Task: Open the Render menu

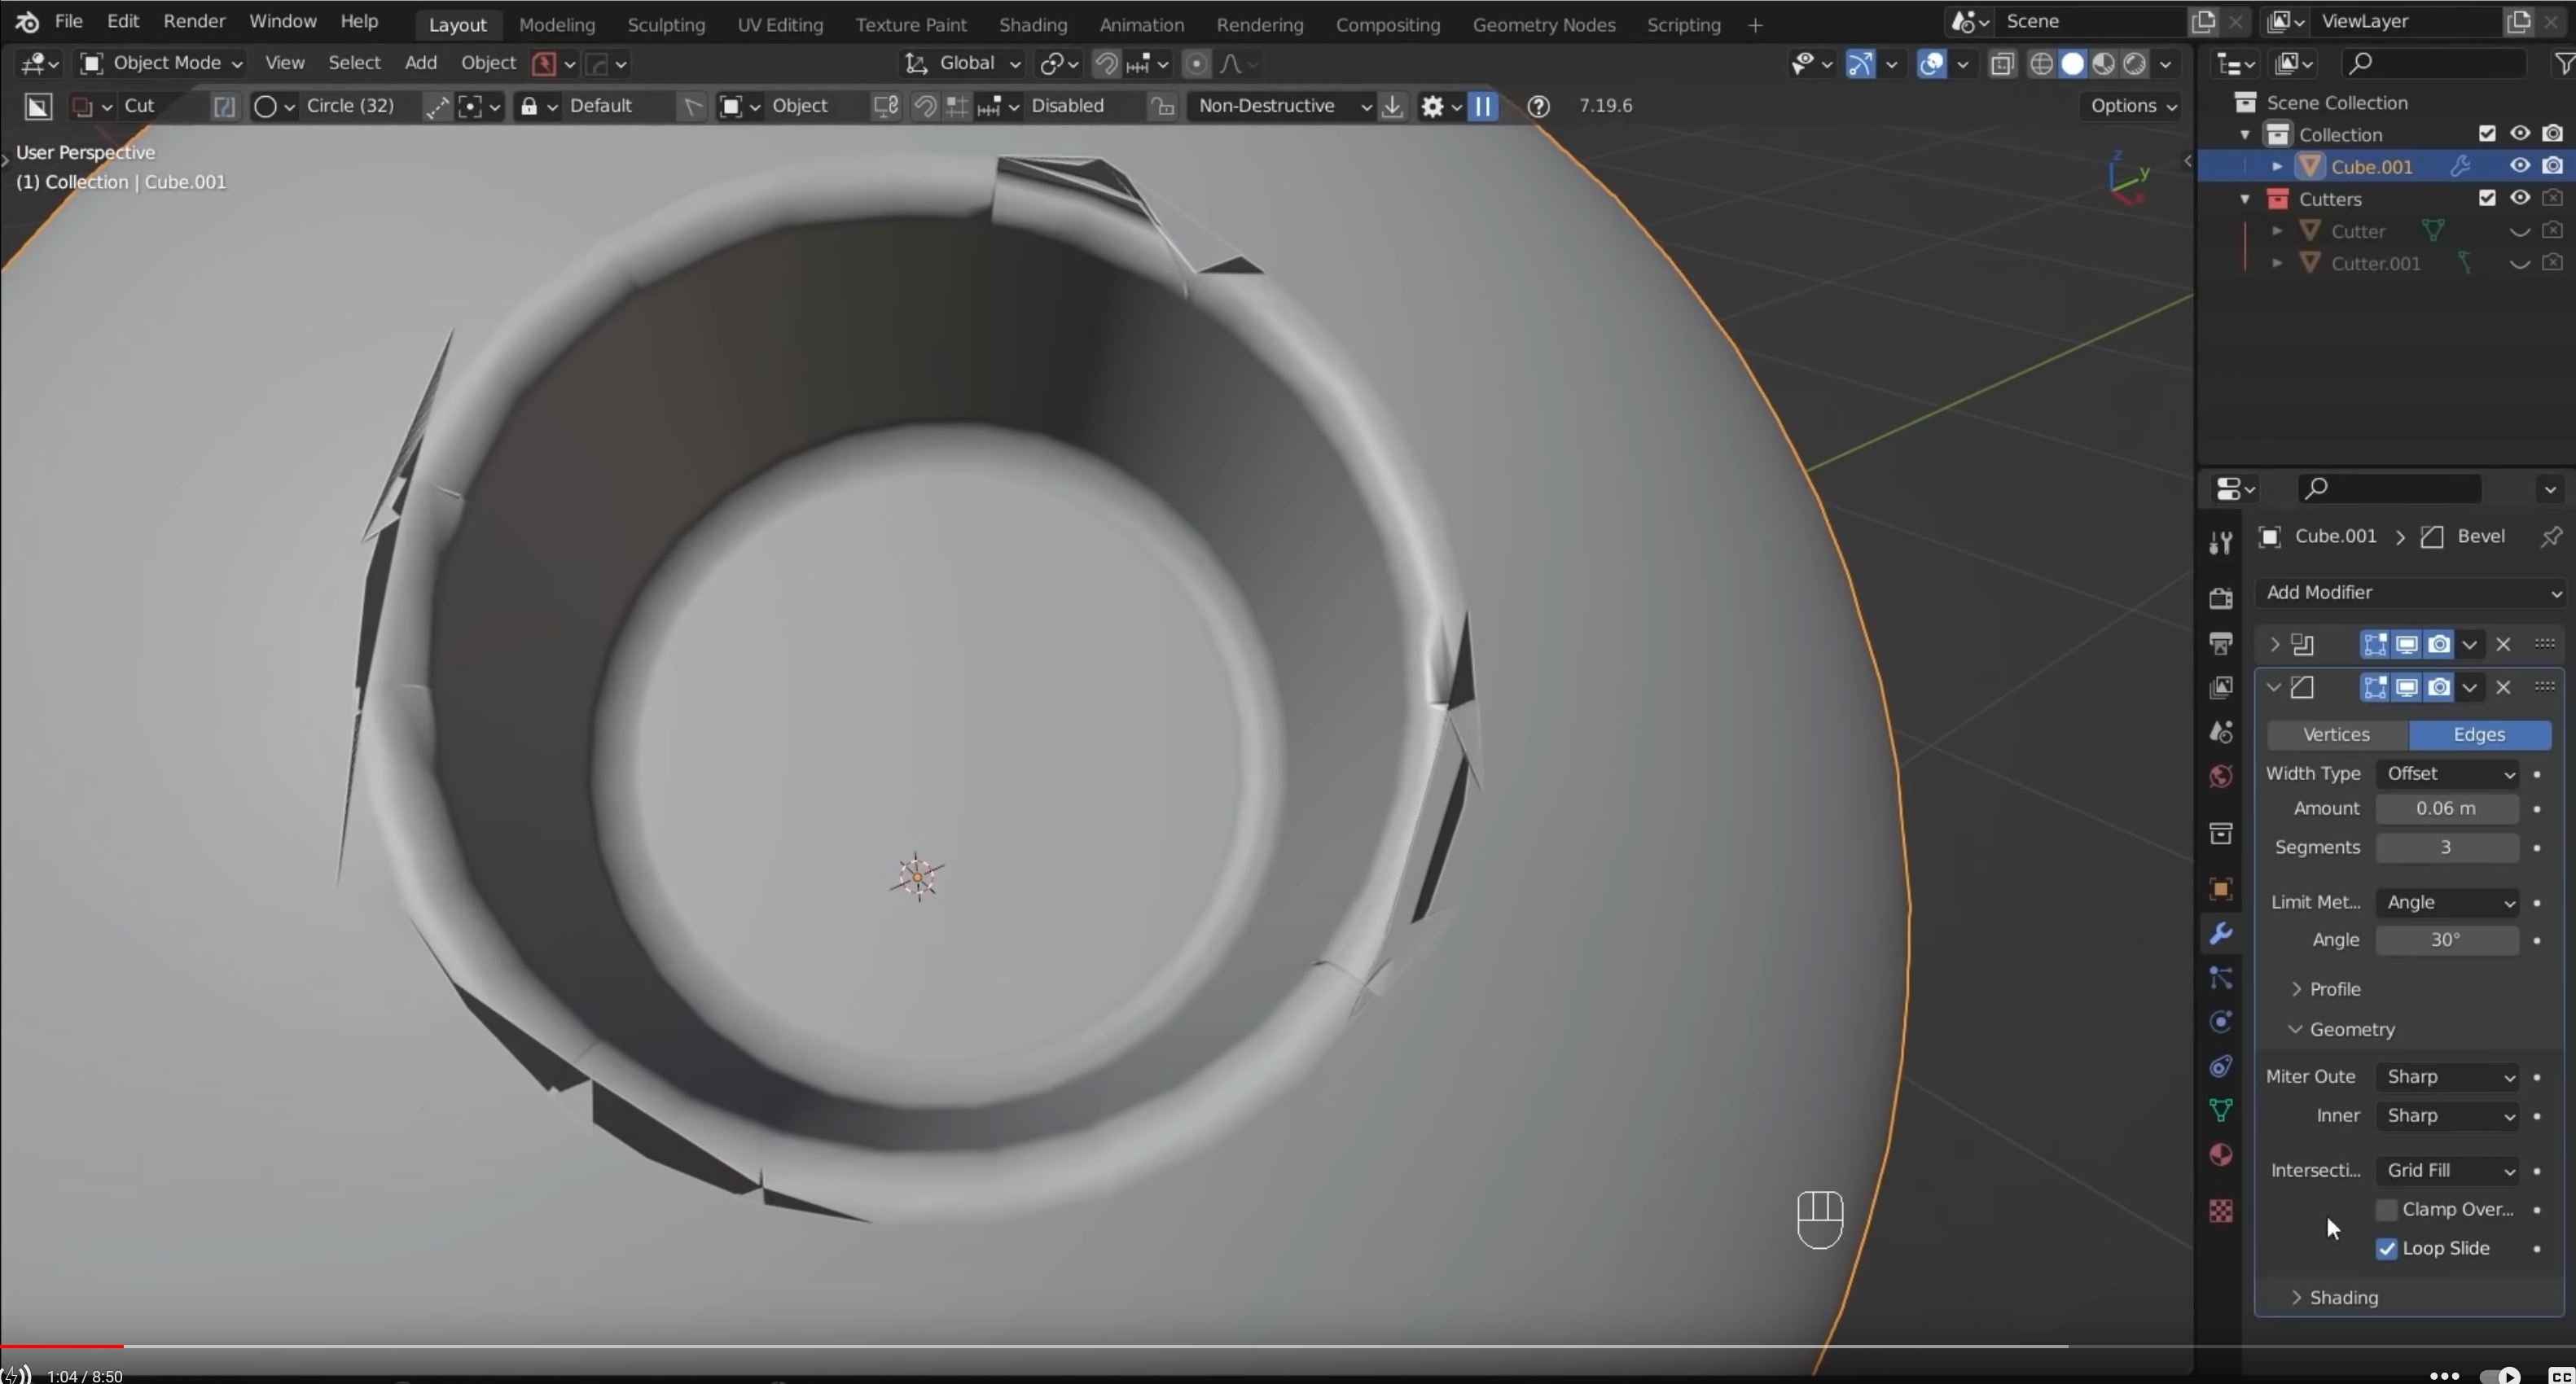Action: pos(194,21)
